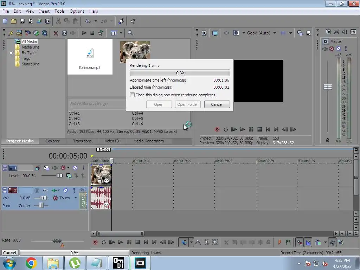The width and height of the screenshot is (360, 270).
Task: Switch to the Media Generators tab
Action: click(149, 141)
